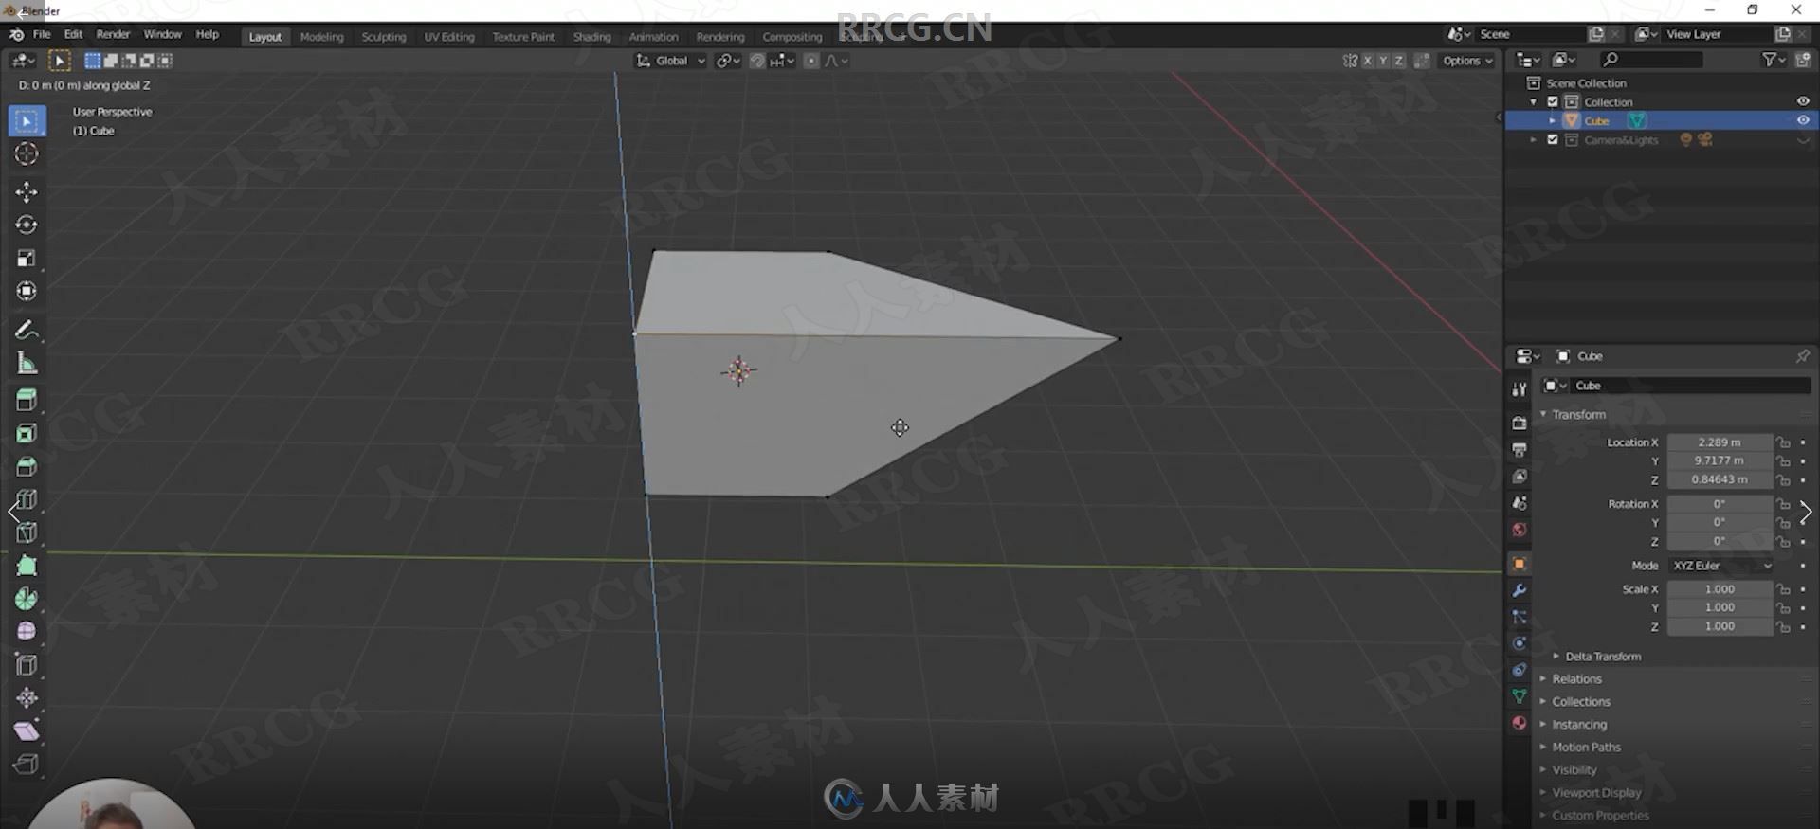This screenshot has height=829, width=1820.
Task: Click the Location X value field
Action: (1720, 442)
